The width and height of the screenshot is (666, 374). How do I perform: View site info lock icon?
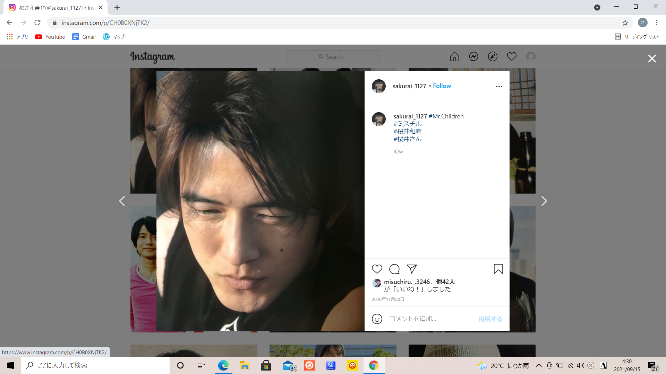[54, 23]
